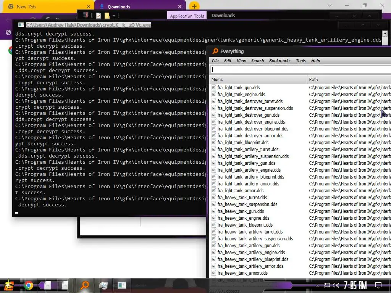Click file icon next to fra_heavy_tank_gun.dds
391x293 pixels.
point(214,211)
